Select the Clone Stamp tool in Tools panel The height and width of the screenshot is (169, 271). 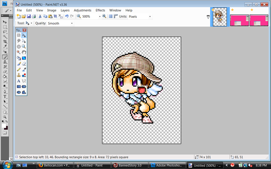coord(19,75)
